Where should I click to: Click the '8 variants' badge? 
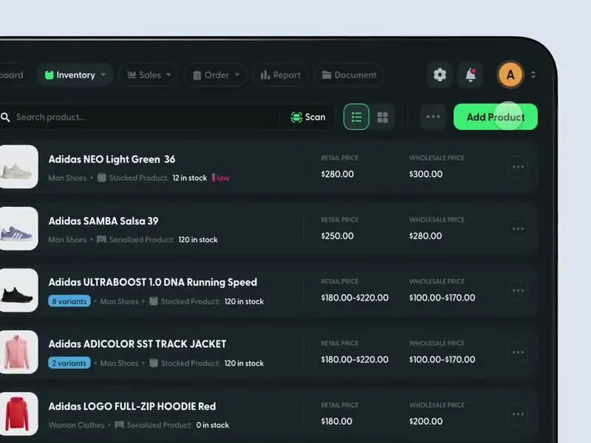tap(69, 301)
